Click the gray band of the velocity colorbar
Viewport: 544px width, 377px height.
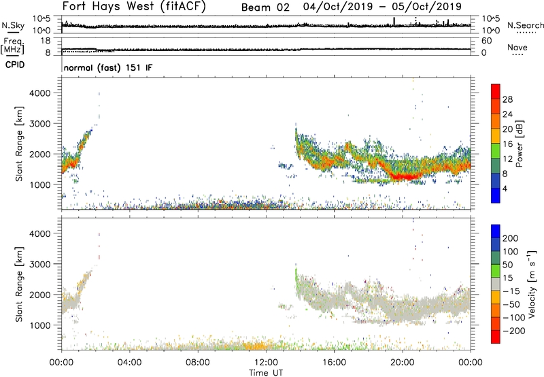(496, 284)
